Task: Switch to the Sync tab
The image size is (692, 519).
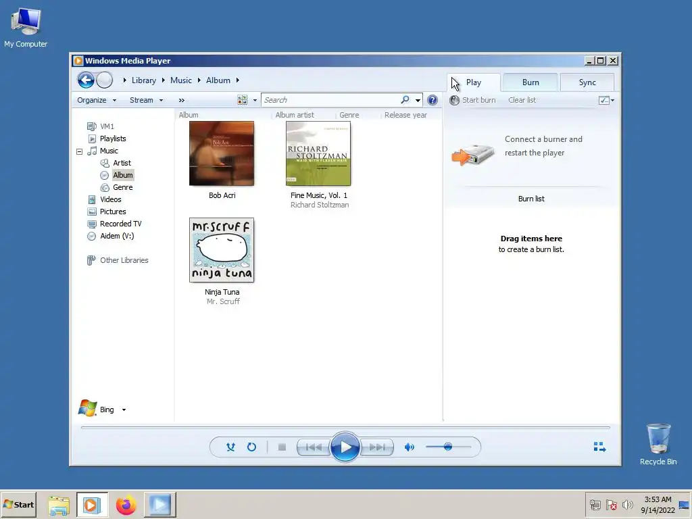Action: tap(587, 82)
